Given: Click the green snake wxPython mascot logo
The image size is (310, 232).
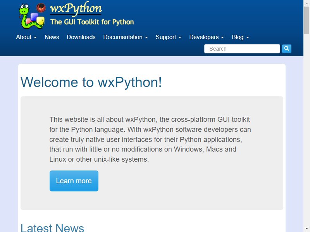Looking at the screenshot, I should point(32,17).
